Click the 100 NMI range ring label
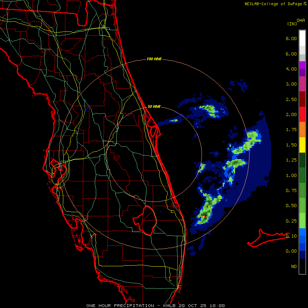This screenshot has width=308, height=308. click(x=154, y=59)
